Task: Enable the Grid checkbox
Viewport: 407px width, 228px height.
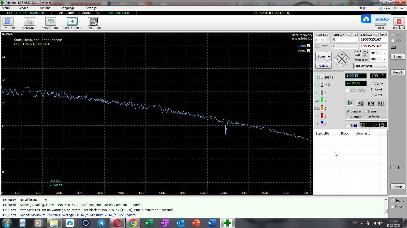Action: (x=348, y=125)
